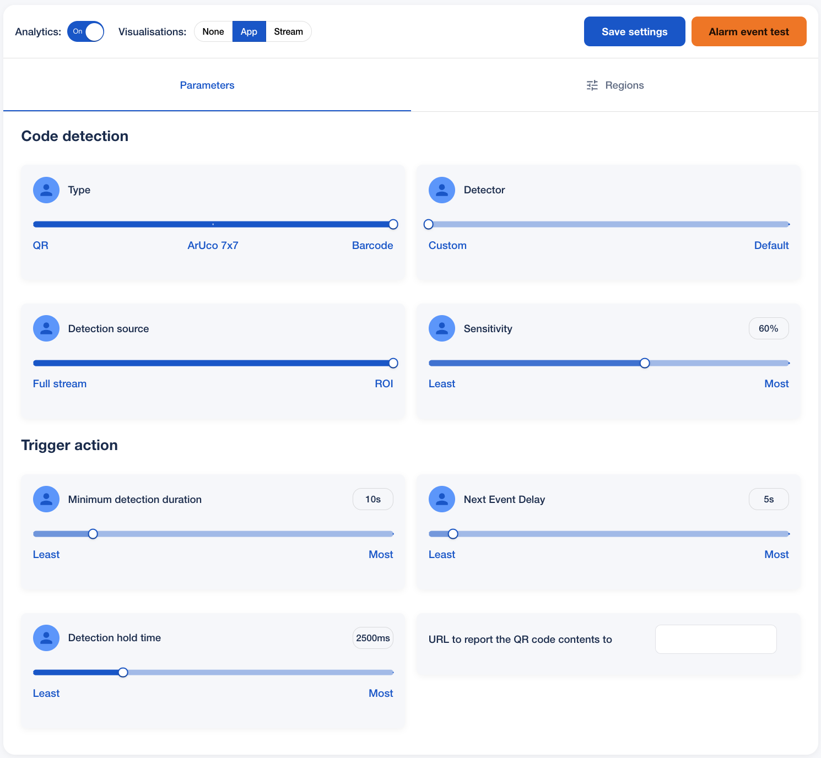Image resolution: width=821 pixels, height=758 pixels.
Task: Switch to the Parameters tab
Action: [x=207, y=85]
